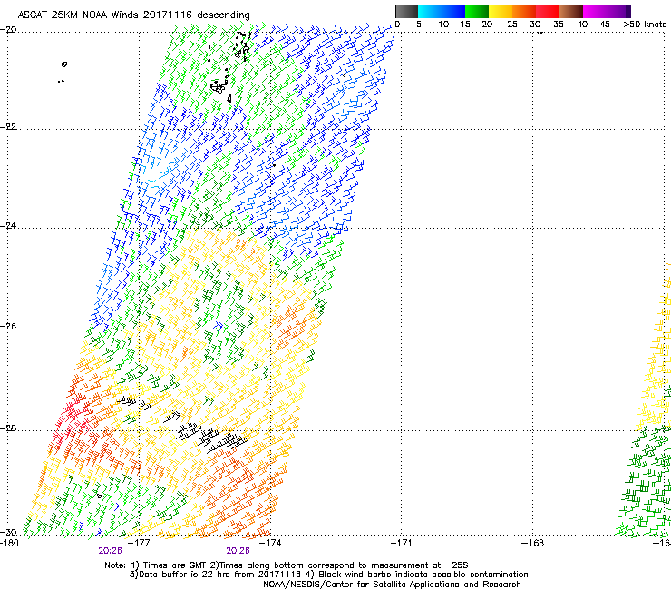The height and width of the screenshot is (590, 671).
Task: Click the '-171' longitude label
Action: tap(402, 544)
